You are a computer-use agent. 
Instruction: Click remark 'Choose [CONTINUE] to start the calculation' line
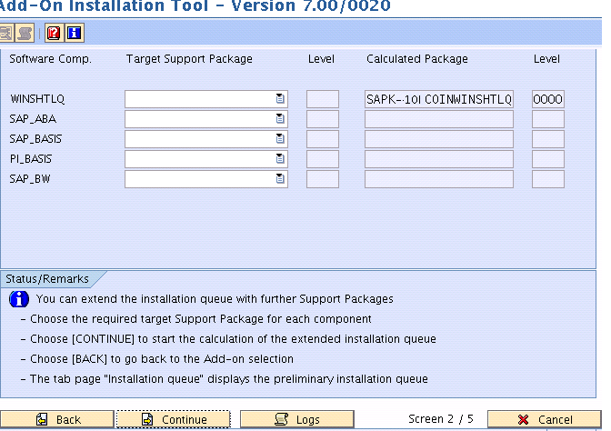point(228,339)
